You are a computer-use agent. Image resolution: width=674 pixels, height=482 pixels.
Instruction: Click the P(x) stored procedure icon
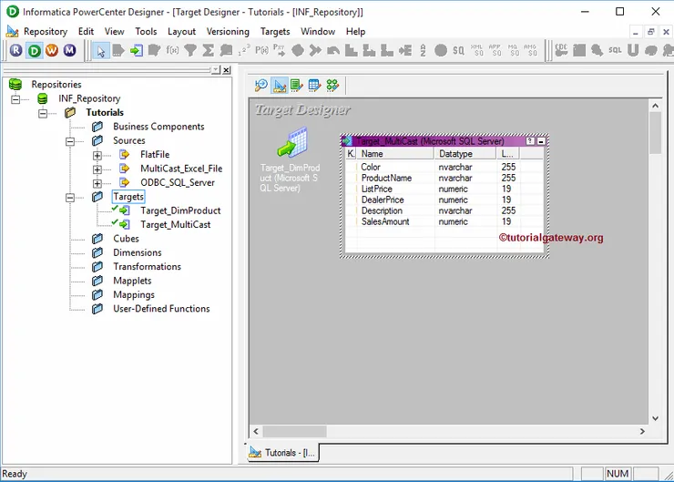pyautogui.click(x=261, y=51)
